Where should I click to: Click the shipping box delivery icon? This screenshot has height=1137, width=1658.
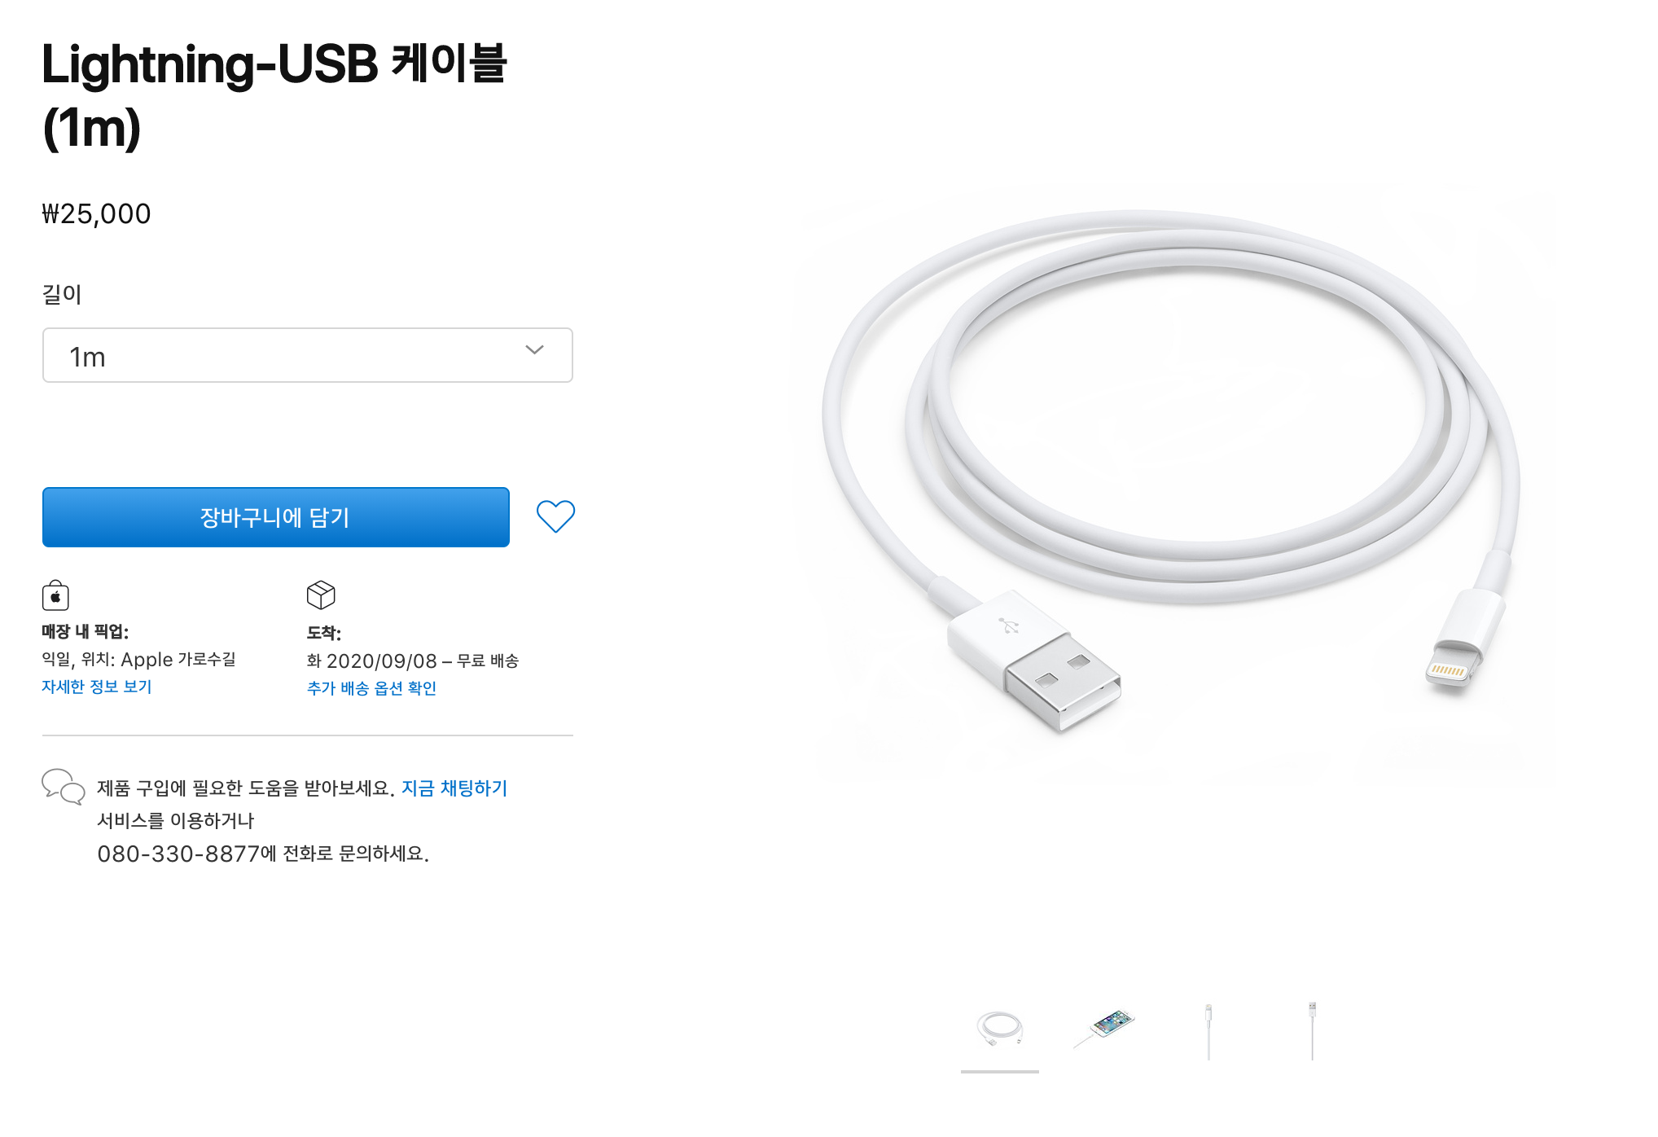[321, 595]
